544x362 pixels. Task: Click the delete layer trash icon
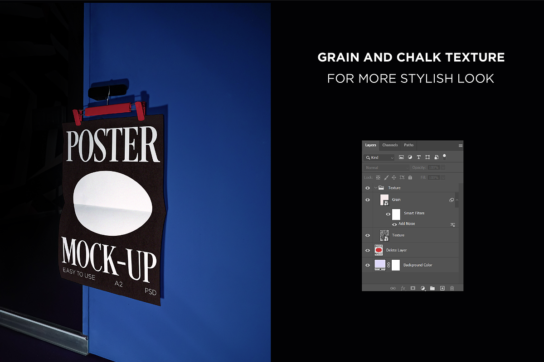coord(452,288)
